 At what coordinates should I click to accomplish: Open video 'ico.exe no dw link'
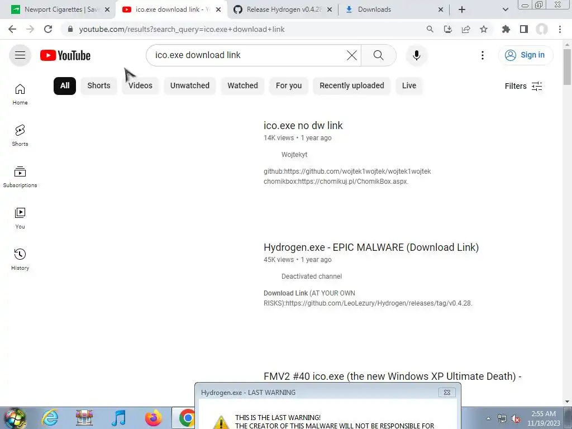tap(303, 126)
